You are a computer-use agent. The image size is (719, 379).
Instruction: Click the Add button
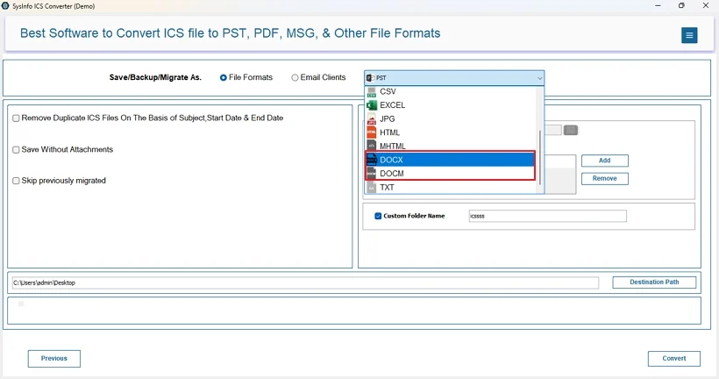tap(605, 161)
